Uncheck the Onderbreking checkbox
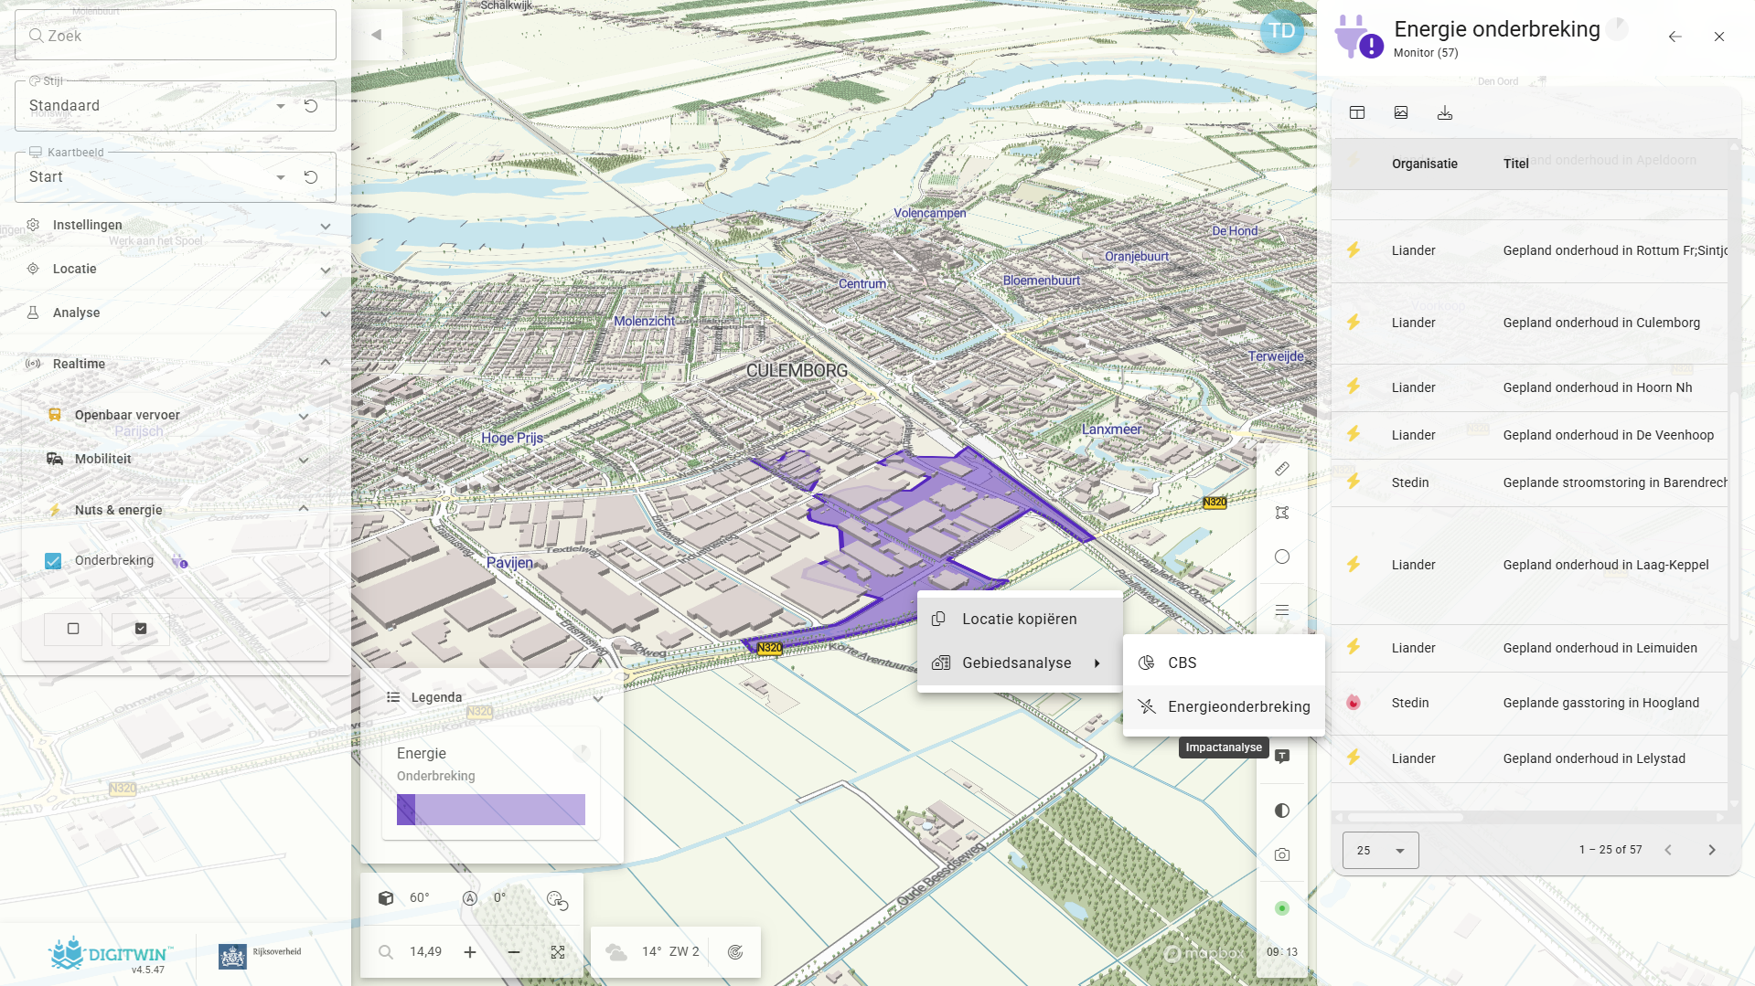 coord(53,561)
